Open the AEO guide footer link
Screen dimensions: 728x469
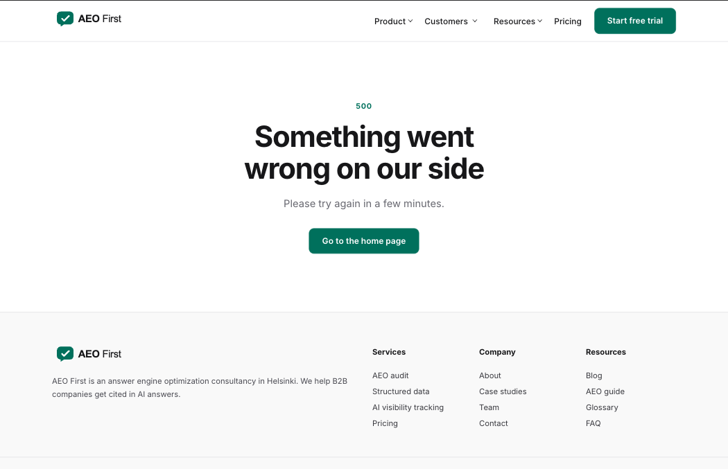(605, 391)
